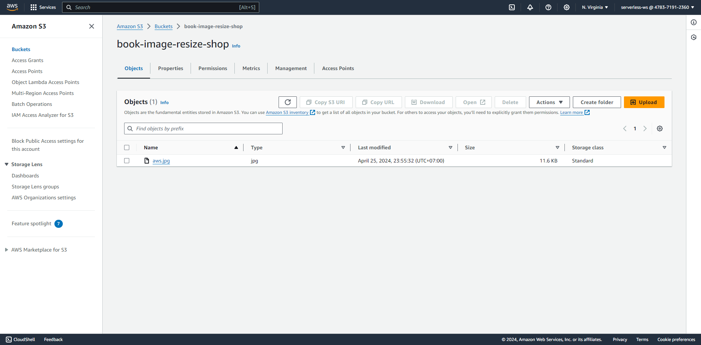The height and width of the screenshot is (345, 701).
Task: Focus the Find objects by prefix field
Action: pyautogui.click(x=203, y=129)
